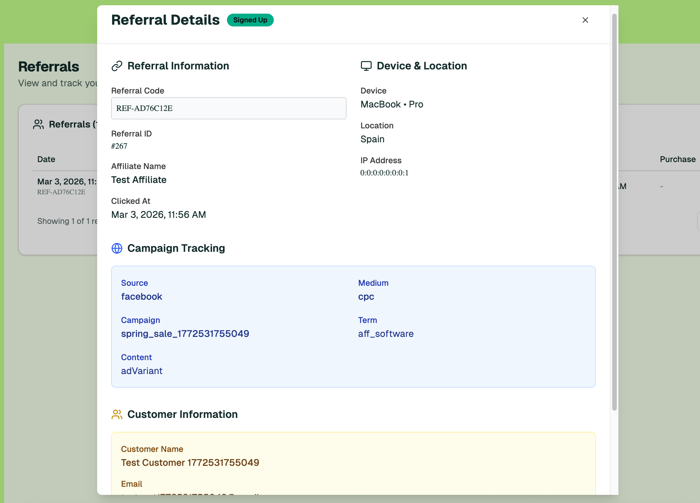The image size is (700, 503).
Task: Click the monitor icon beside Device & Location
Action: (366, 66)
